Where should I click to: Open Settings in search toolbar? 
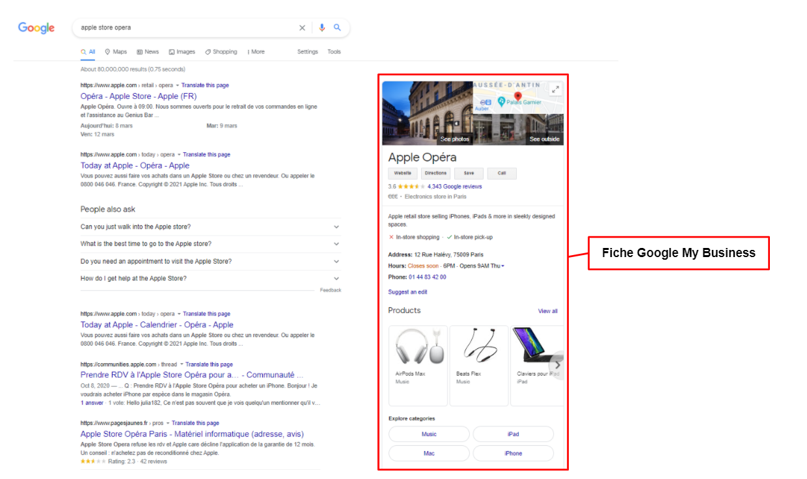[308, 52]
